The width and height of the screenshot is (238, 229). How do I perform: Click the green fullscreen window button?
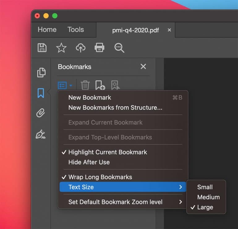point(55,16)
